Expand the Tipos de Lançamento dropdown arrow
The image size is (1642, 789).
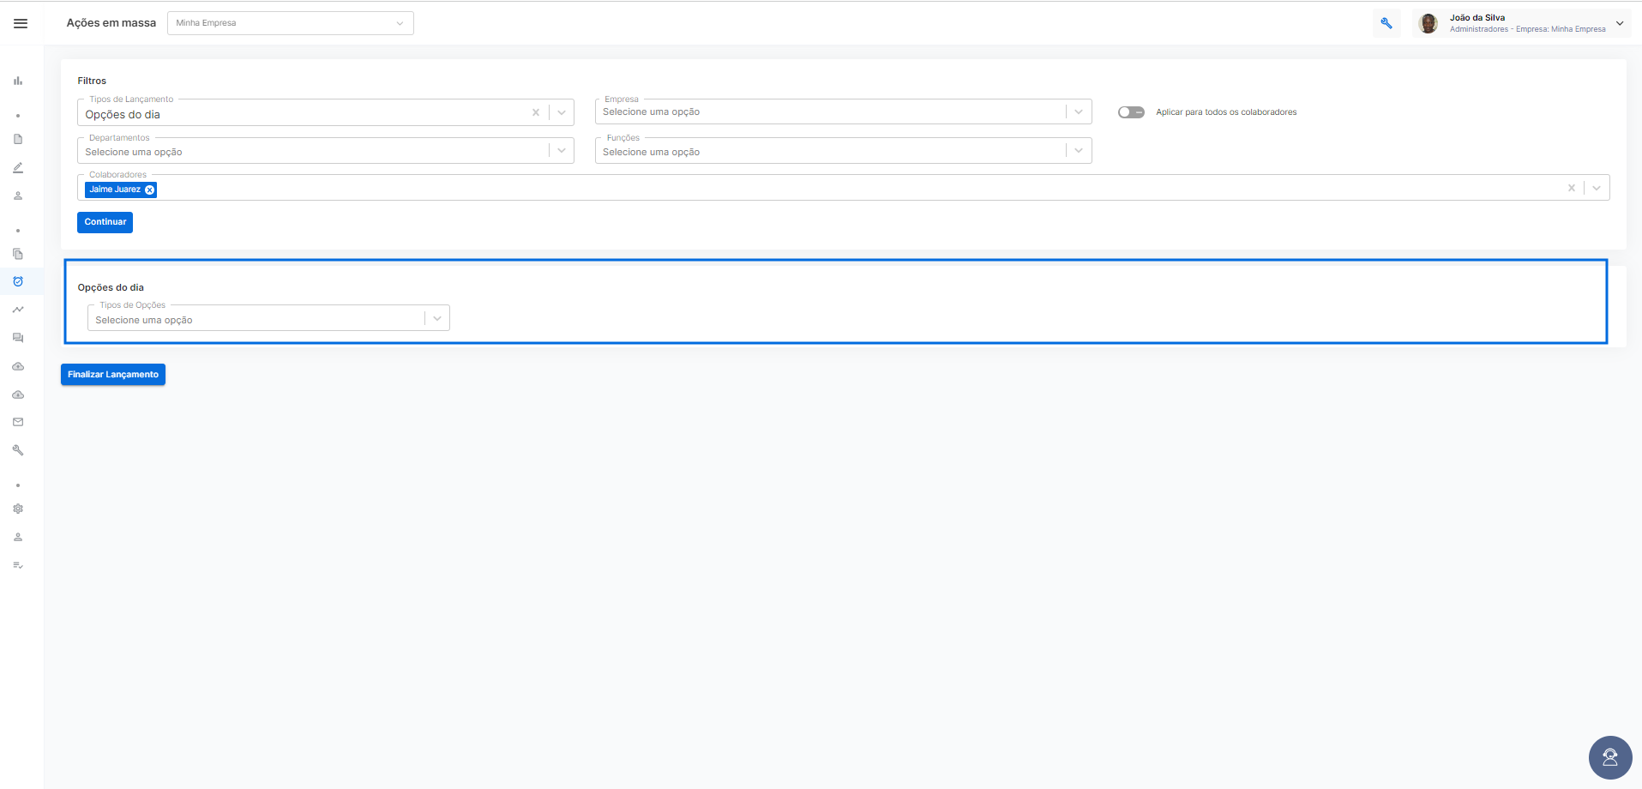coord(562,112)
